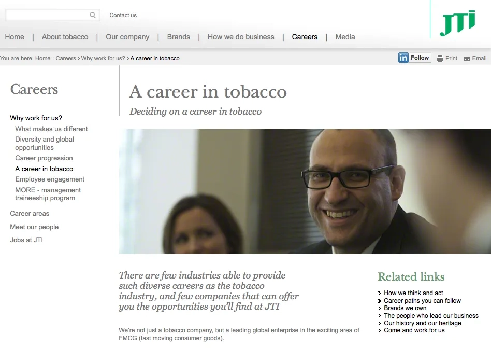Click the search magnifier icon
The width and height of the screenshot is (491, 348).
click(93, 15)
